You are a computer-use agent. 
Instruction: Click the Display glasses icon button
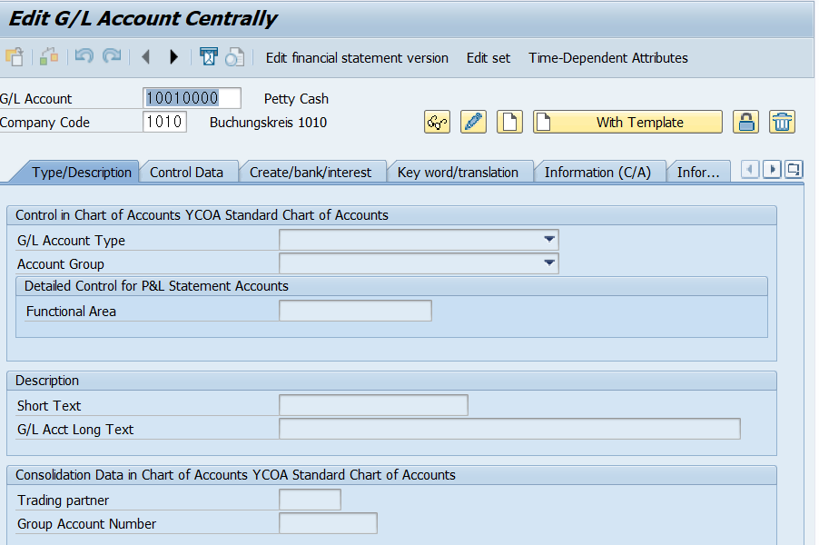click(x=437, y=123)
